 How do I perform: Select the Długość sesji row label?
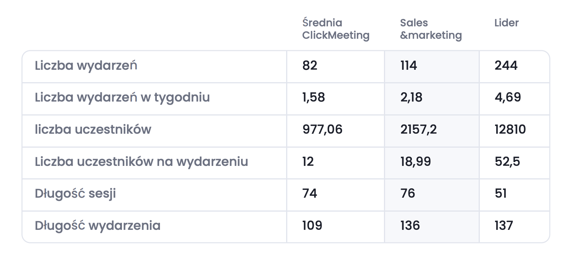pos(75,193)
